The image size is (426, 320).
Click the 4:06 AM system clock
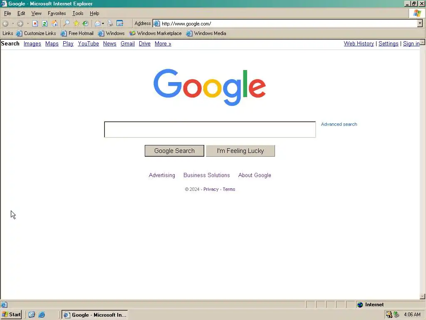coord(412,315)
